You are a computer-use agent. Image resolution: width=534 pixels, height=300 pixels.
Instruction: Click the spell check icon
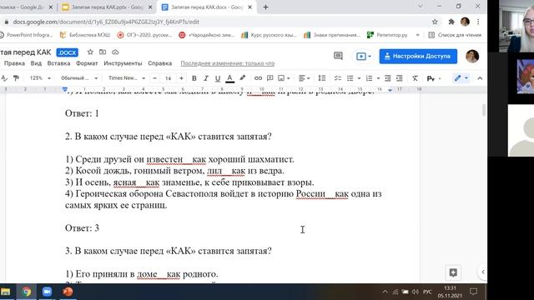point(4,78)
